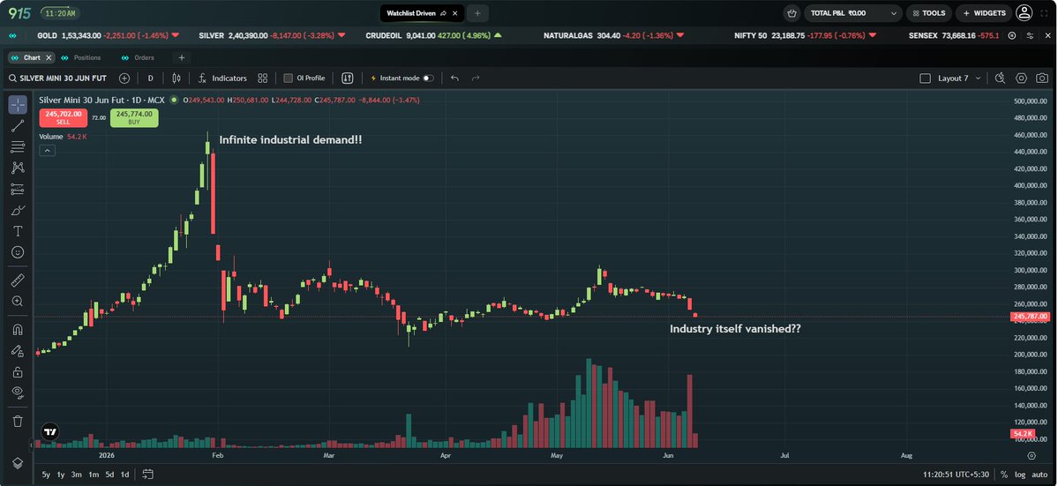Switch to the Positions tab
The height and width of the screenshot is (486, 1058).
(x=80, y=58)
